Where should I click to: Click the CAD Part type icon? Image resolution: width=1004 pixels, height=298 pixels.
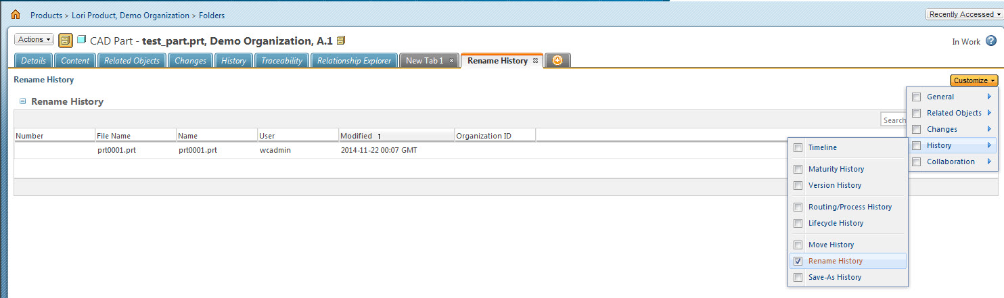[x=82, y=40]
